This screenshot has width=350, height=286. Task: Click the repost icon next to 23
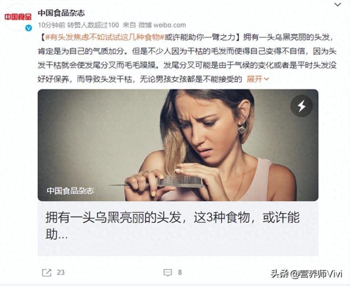47,272
